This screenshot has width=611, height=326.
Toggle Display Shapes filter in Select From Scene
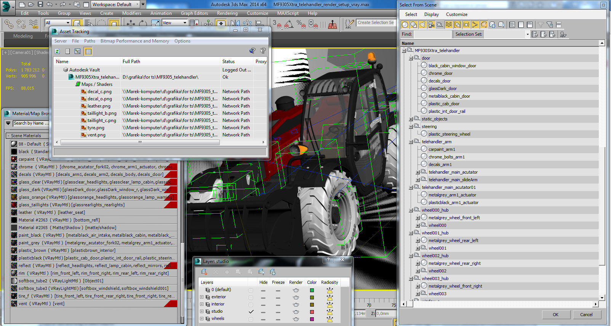point(414,25)
